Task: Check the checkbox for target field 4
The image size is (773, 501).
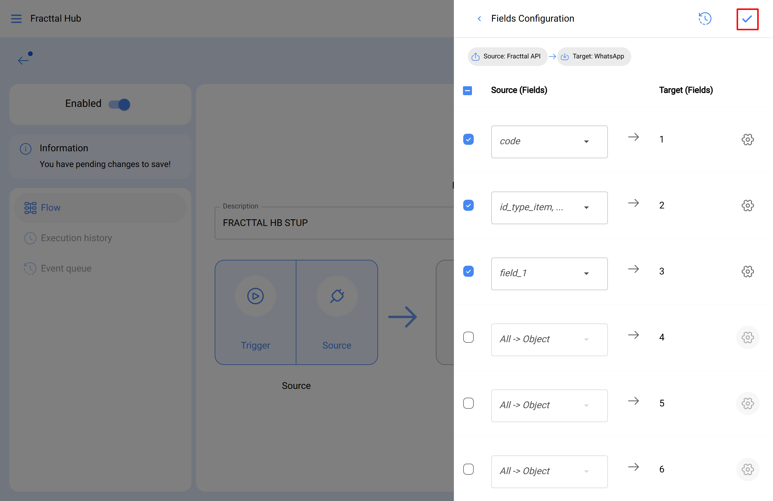Action: [x=468, y=337]
